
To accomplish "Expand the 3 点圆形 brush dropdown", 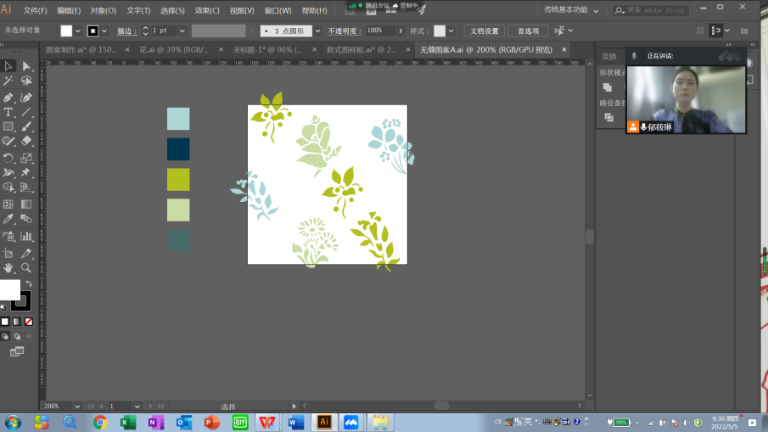I will tap(317, 31).
